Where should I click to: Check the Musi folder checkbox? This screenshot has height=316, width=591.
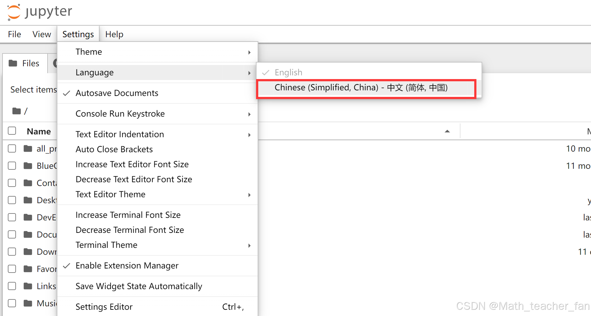pyautogui.click(x=12, y=303)
